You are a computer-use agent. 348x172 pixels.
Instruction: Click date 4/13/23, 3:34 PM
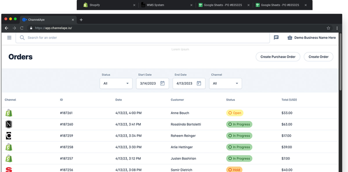tap(128, 136)
